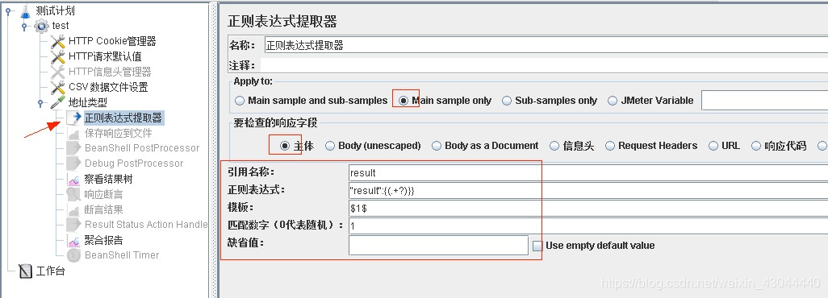This screenshot has width=828, height=298.
Task: Open 保存响应到文件 tree item
Action: pyautogui.click(x=119, y=134)
